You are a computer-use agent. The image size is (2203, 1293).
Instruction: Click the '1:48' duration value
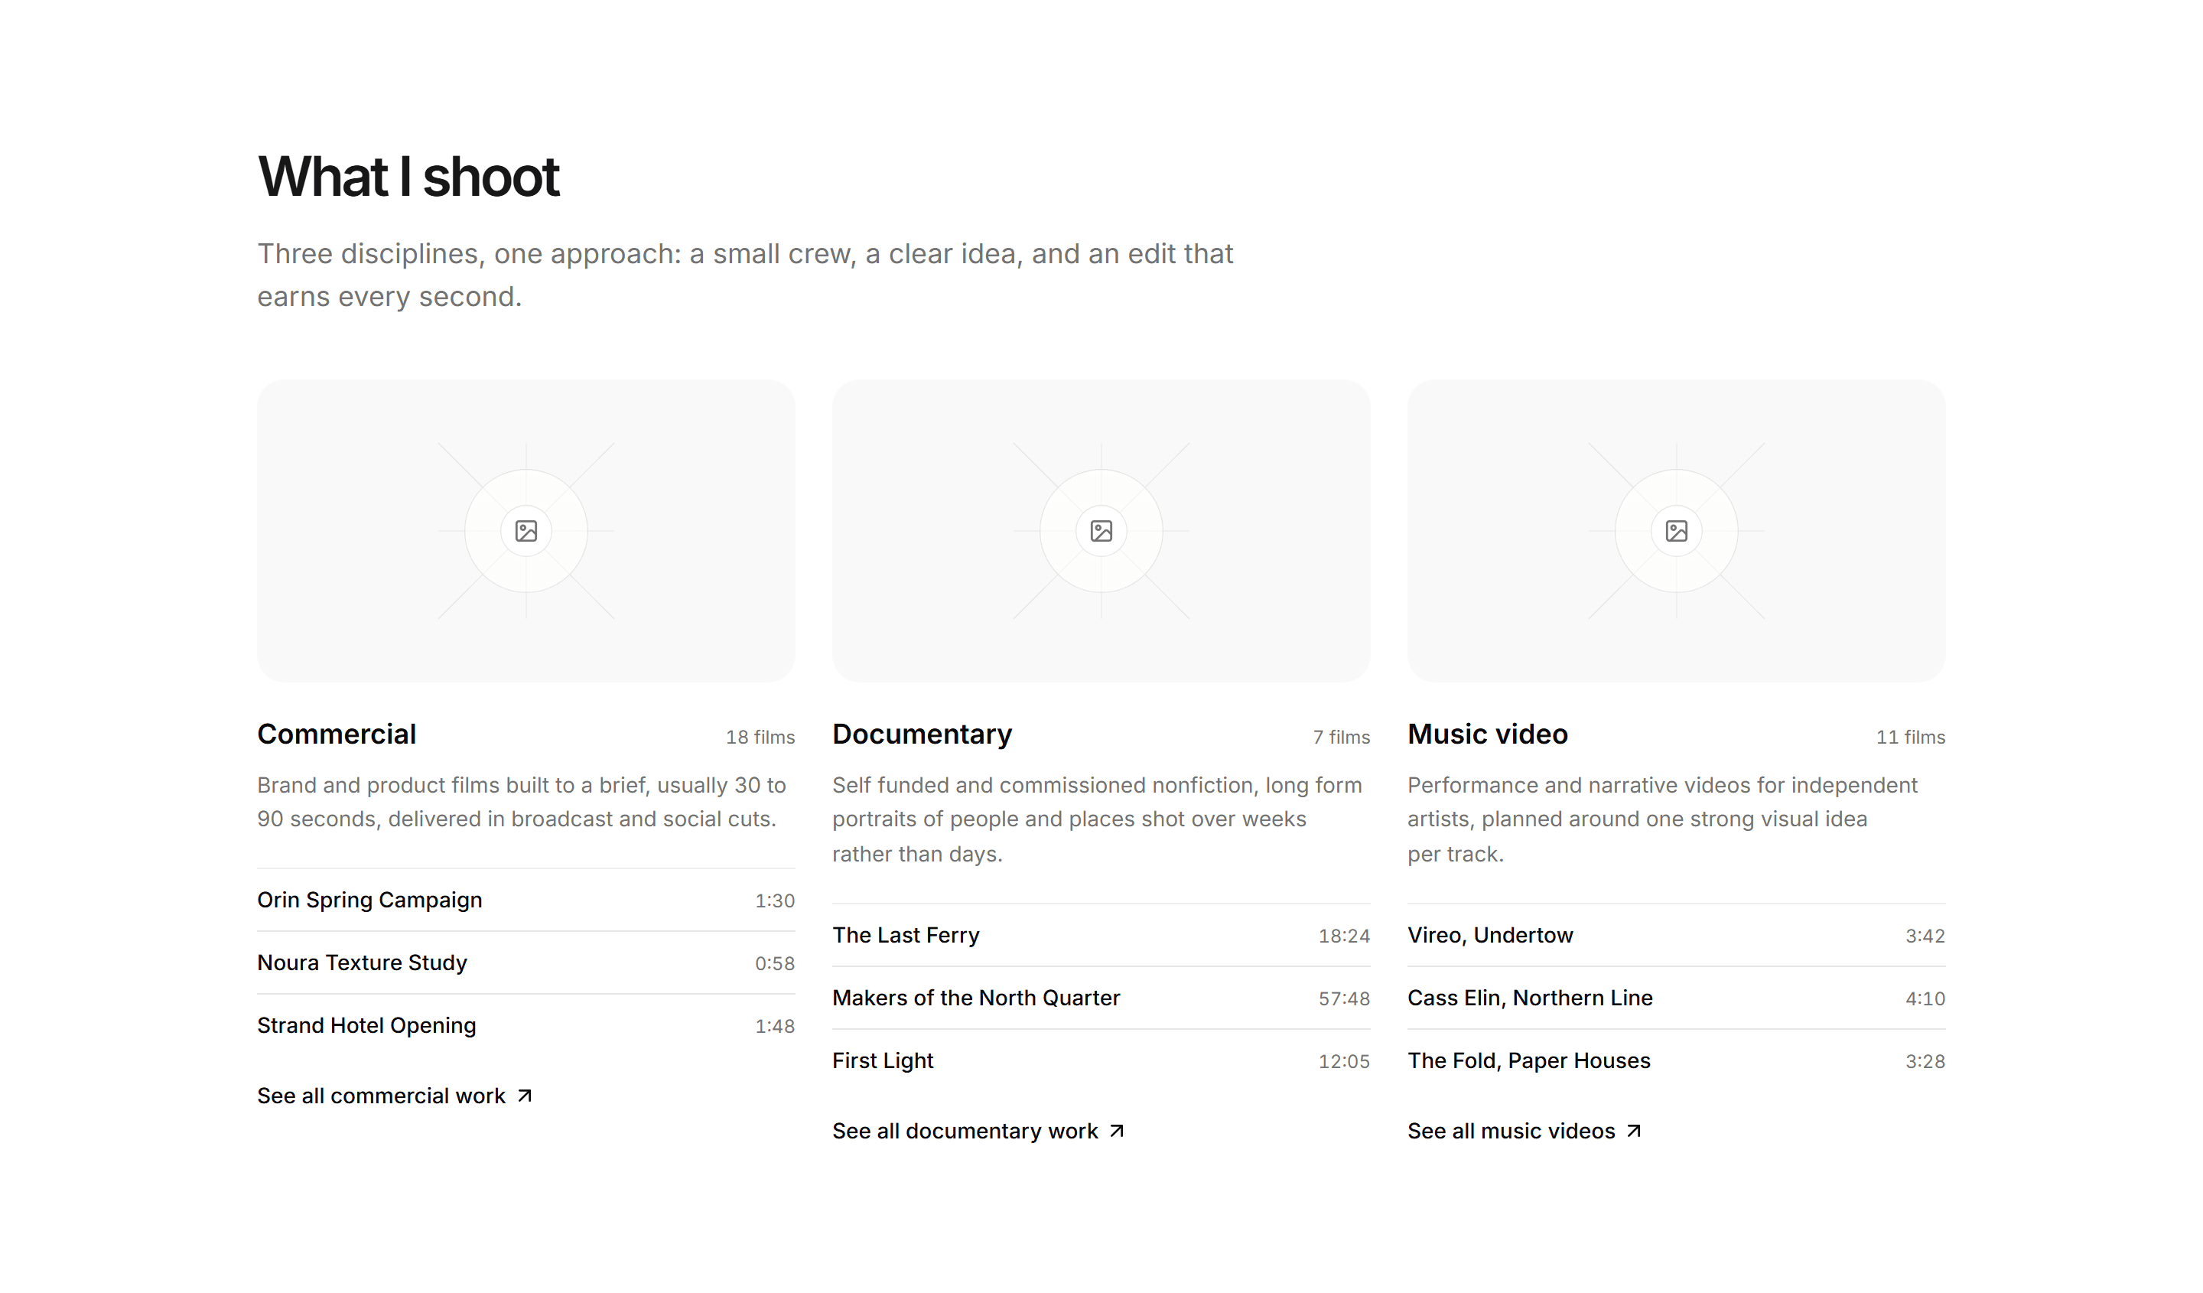[776, 1026]
